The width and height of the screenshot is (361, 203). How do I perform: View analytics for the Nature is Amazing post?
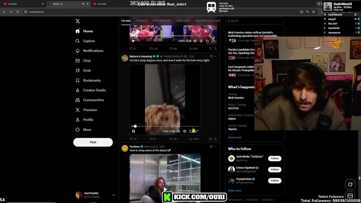(x=193, y=139)
